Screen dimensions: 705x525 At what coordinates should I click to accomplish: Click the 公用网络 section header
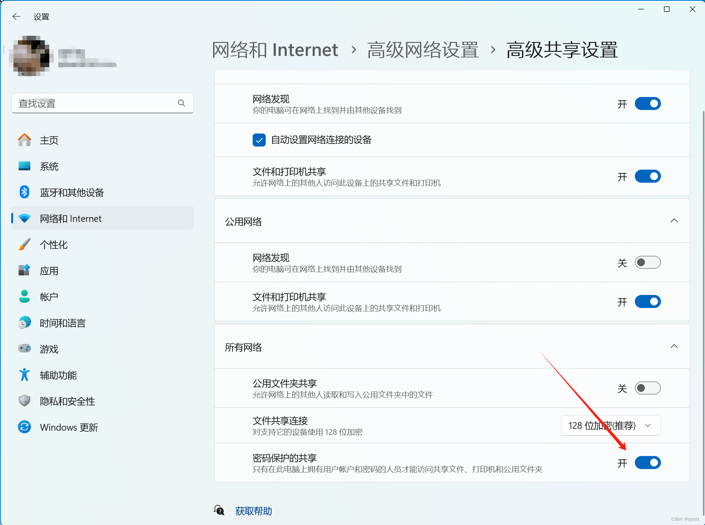coord(452,221)
